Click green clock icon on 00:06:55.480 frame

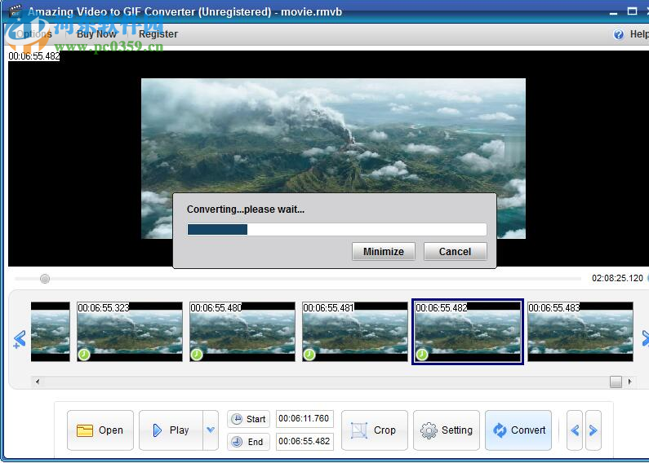pos(197,355)
